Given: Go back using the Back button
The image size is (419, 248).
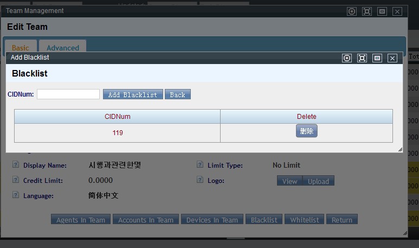Looking at the screenshot, I should click(177, 94).
